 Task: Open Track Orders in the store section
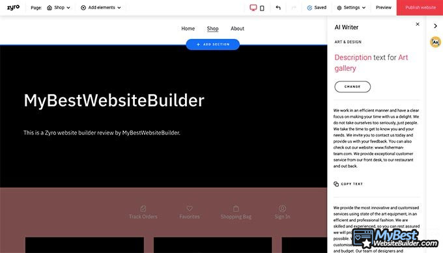click(143, 213)
